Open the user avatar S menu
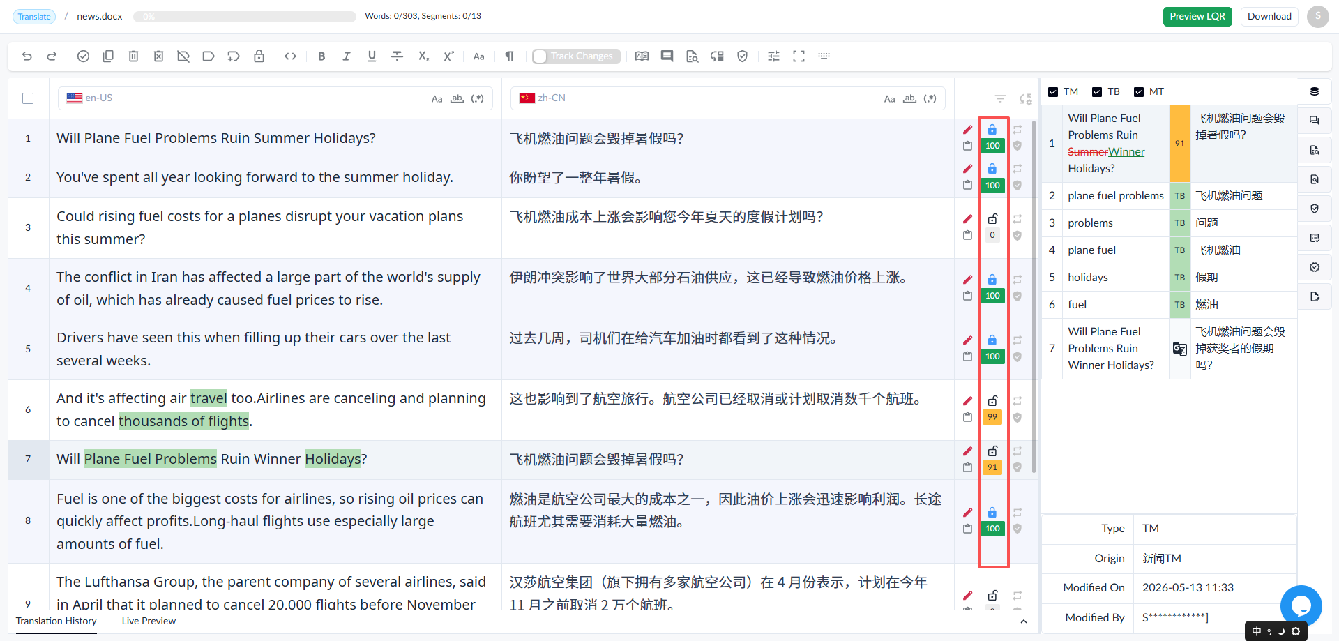1339x641 pixels. pos(1317,16)
